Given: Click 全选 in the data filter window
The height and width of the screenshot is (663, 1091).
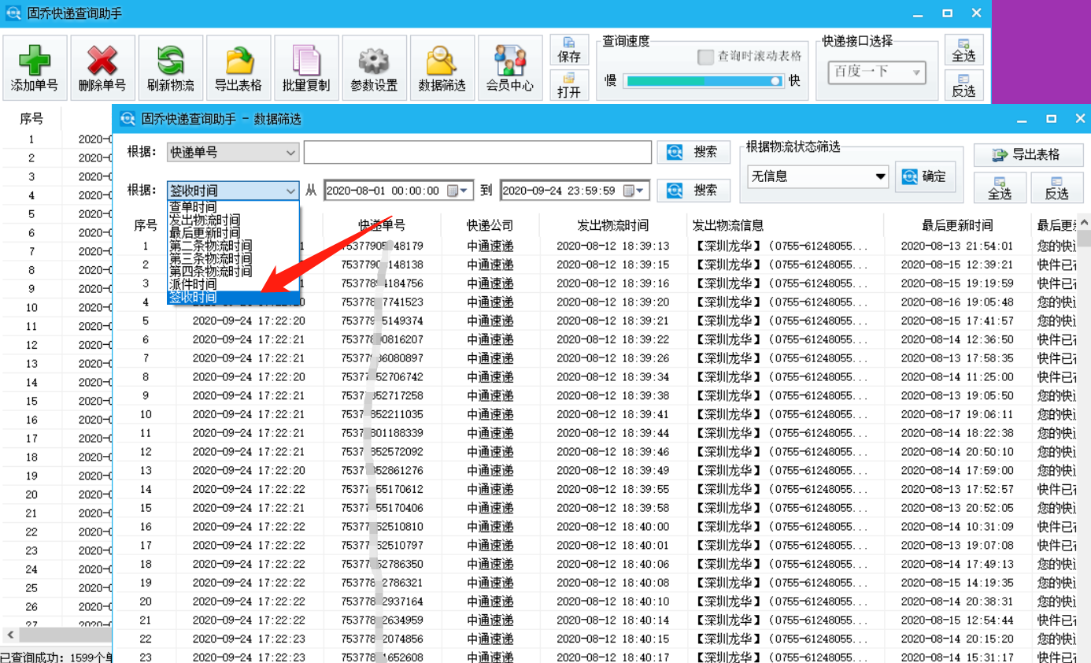Looking at the screenshot, I should 1000,188.
